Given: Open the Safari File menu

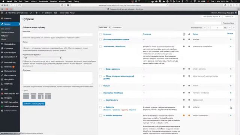Looking at the screenshot, I should click(15, 1).
